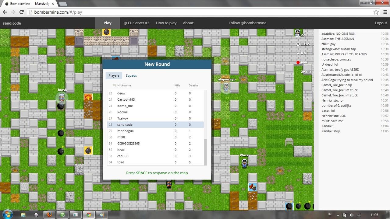Image resolution: width=390 pixels, height=219 pixels.
Task: Bookmark this page with the star icon
Action: tap(376, 12)
